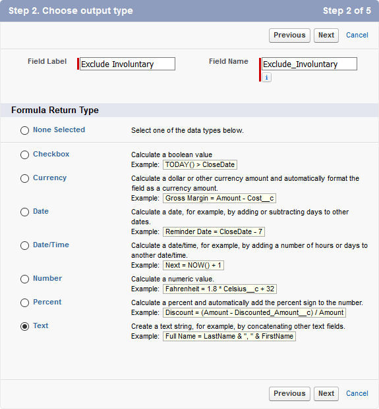Image resolution: width=379 pixels, height=409 pixels.
Task: Choose the Percent return type radio
Action: [x=24, y=302]
